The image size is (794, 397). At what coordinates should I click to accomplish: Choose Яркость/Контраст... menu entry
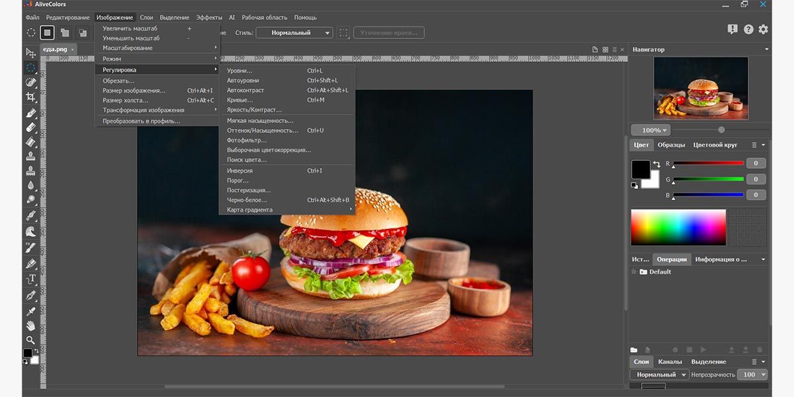click(x=287, y=110)
